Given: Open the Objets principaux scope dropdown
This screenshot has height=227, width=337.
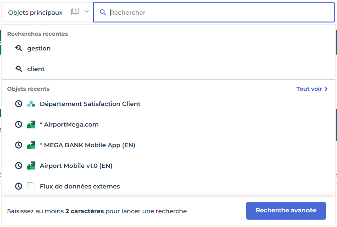Looking at the screenshot, I should click(35, 12).
